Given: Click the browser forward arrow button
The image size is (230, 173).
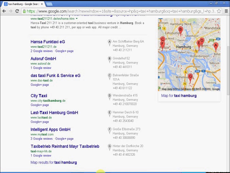Looking at the screenshot, I should [10, 11].
